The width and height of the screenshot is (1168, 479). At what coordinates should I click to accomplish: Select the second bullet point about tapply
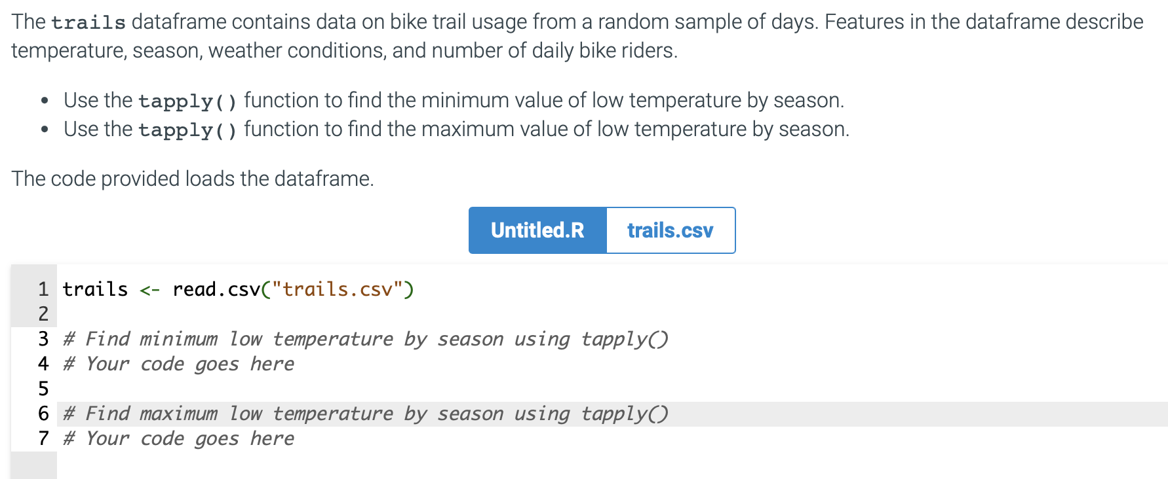(457, 129)
